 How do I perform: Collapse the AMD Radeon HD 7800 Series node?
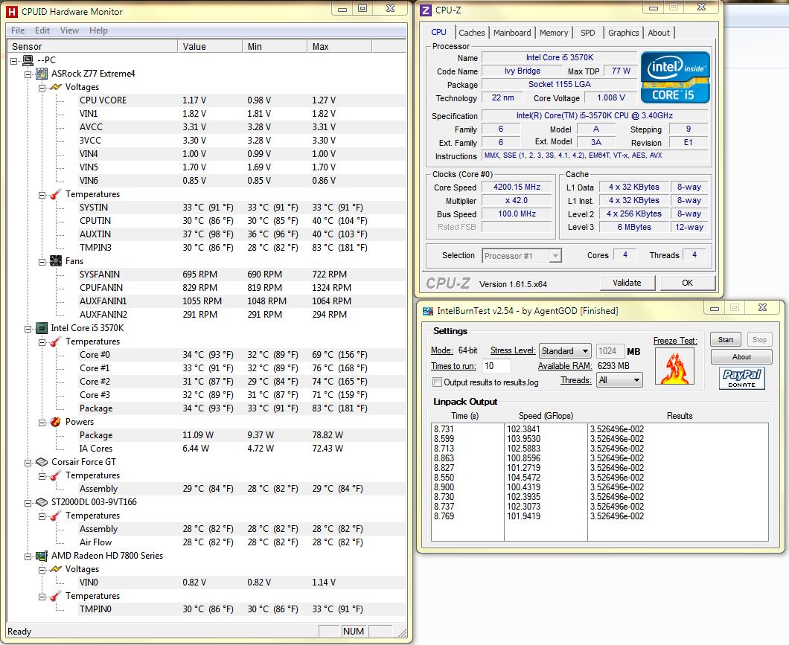click(28, 556)
